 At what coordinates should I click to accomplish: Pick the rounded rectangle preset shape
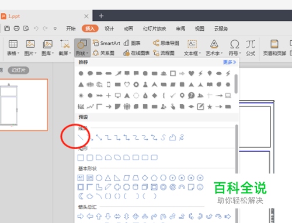[x=90, y=158]
